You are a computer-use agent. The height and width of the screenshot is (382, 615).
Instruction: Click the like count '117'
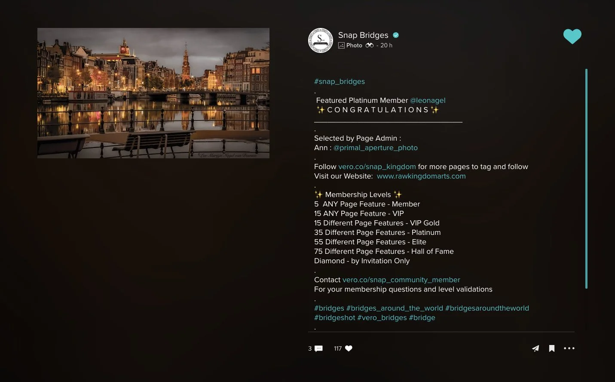tap(338, 348)
